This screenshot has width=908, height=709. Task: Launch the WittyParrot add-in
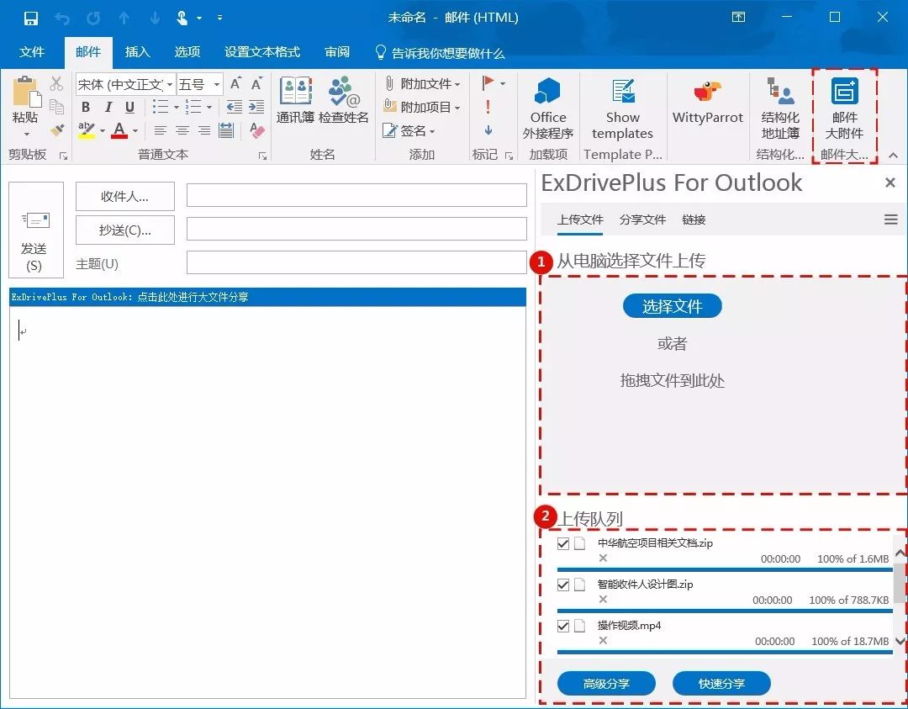pos(708,103)
